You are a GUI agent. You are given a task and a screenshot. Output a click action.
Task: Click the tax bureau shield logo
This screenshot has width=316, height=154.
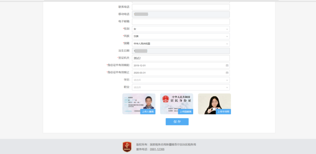[127, 147]
